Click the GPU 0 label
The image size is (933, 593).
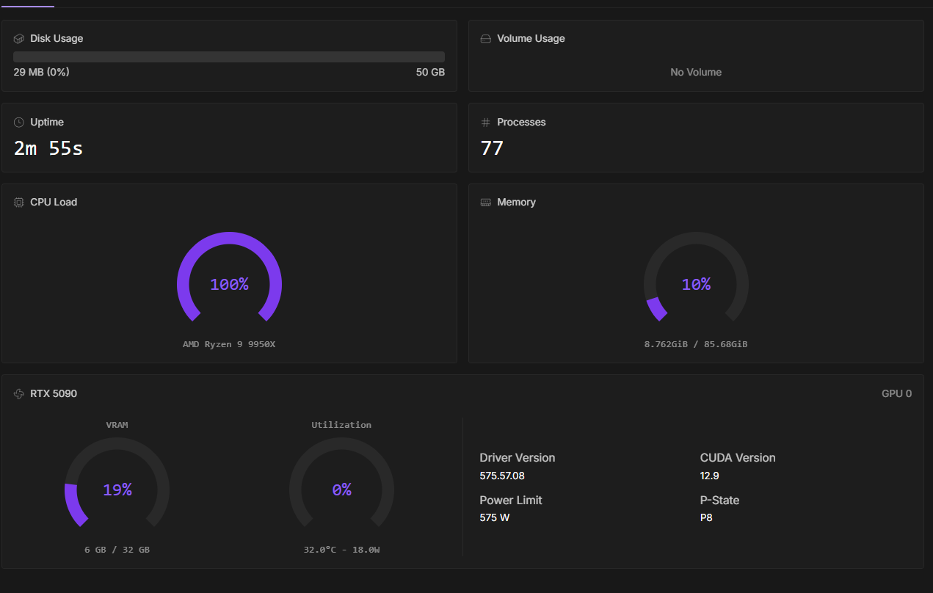coord(896,394)
